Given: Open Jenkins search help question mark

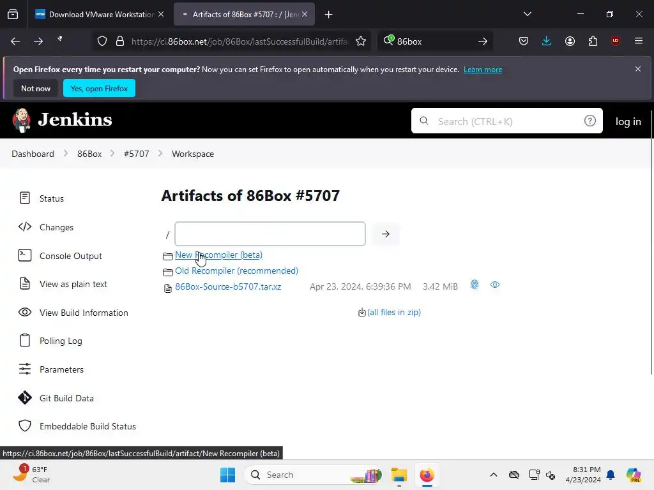Looking at the screenshot, I should tap(589, 121).
